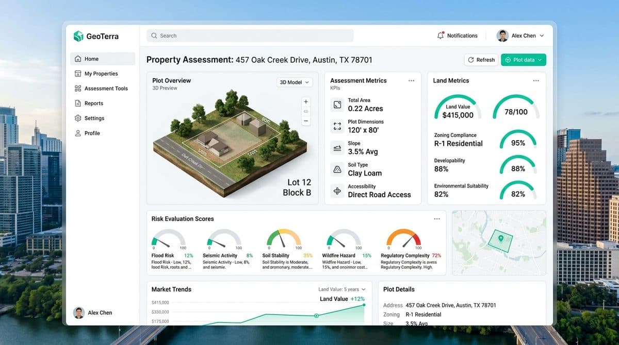Click the Land Value +12% trend label

342,299
